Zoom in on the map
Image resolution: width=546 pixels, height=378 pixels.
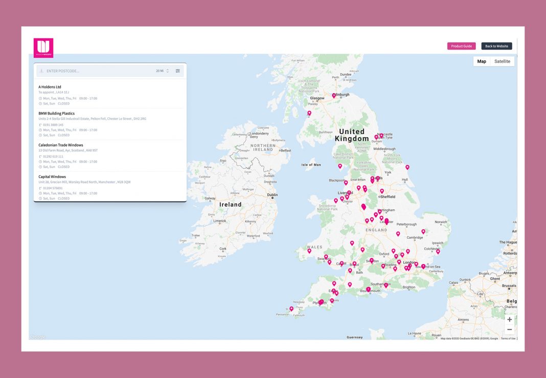(x=509, y=320)
